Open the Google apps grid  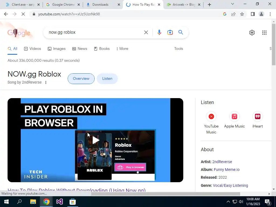(264, 33)
